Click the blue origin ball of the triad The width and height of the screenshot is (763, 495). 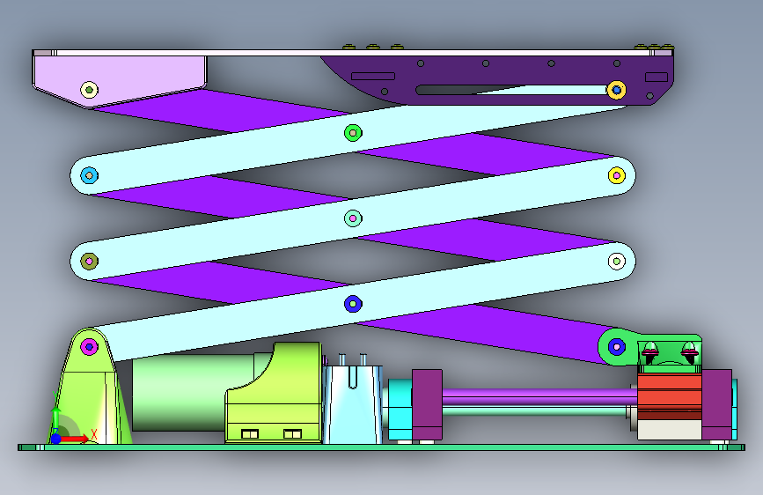56,439
